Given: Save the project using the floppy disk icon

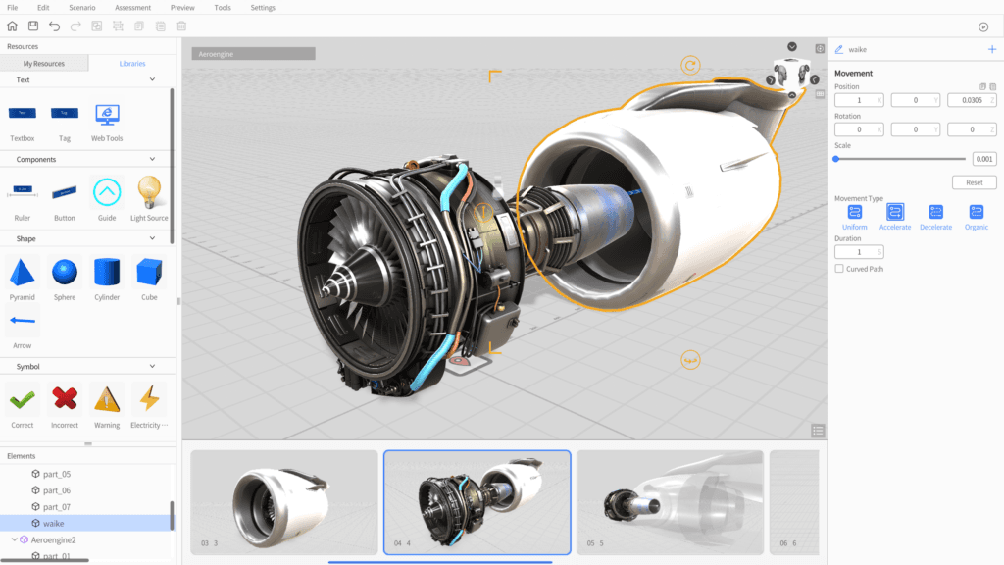Looking at the screenshot, I should click(33, 26).
